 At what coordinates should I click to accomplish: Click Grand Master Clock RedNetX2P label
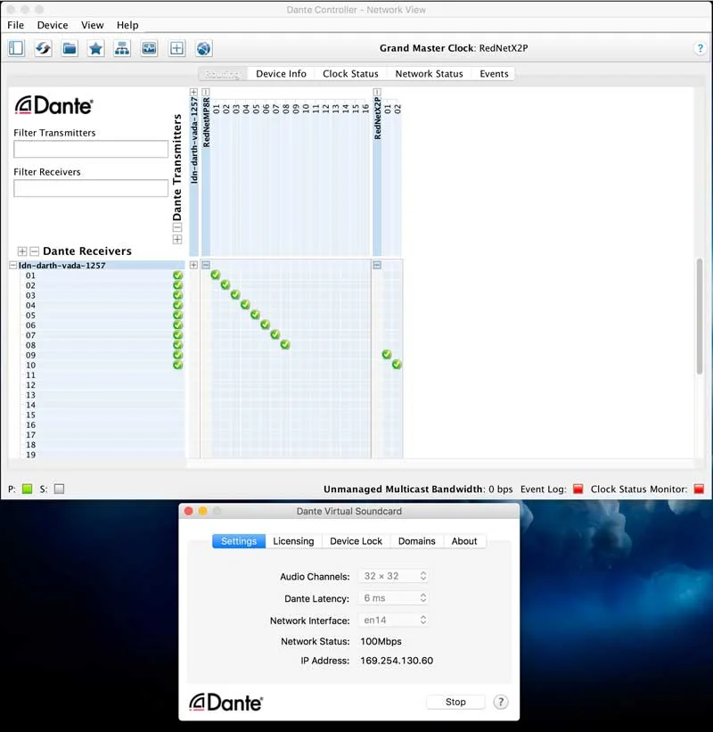tap(454, 48)
